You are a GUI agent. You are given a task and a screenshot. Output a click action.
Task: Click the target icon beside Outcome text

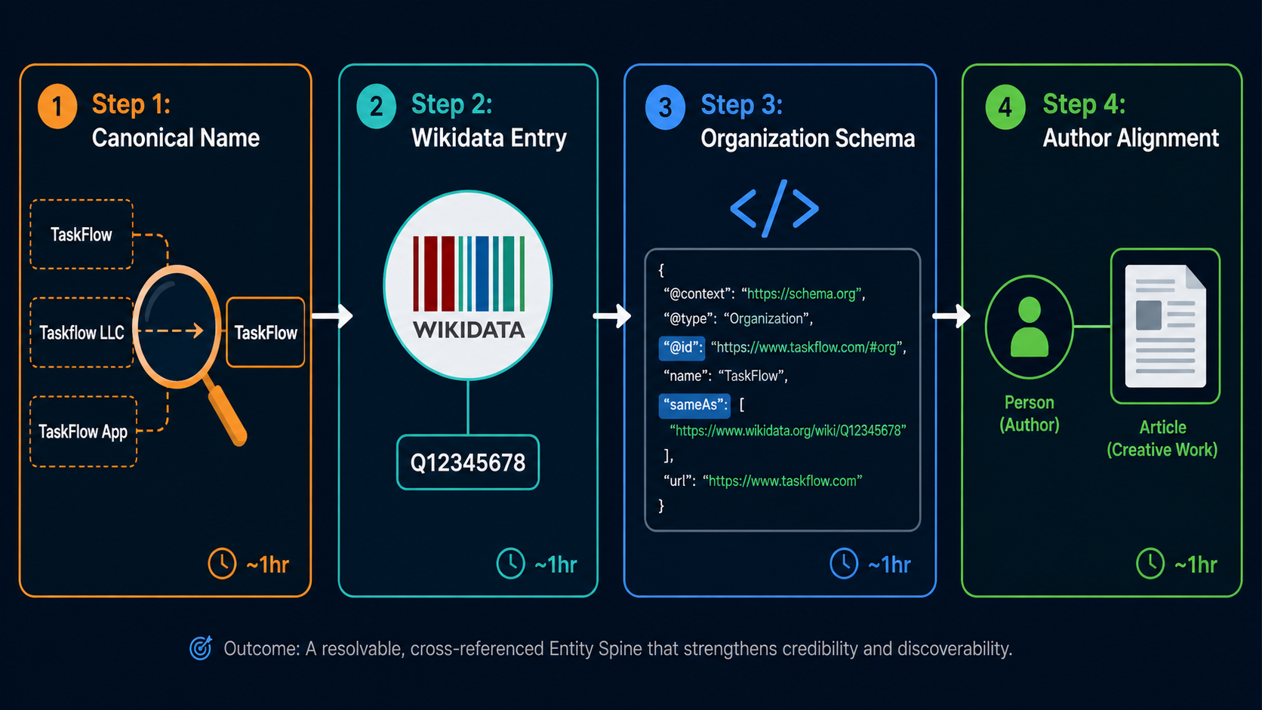click(x=201, y=647)
